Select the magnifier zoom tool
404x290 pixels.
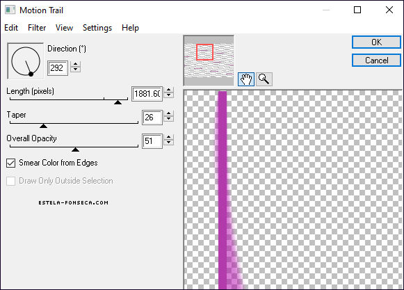[x=264, y=79]
